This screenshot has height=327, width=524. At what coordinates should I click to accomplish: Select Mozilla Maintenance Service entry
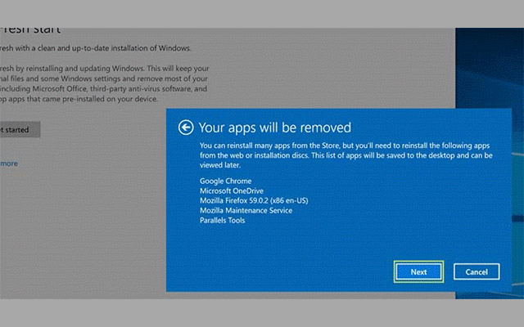click(x=246, y=211)
